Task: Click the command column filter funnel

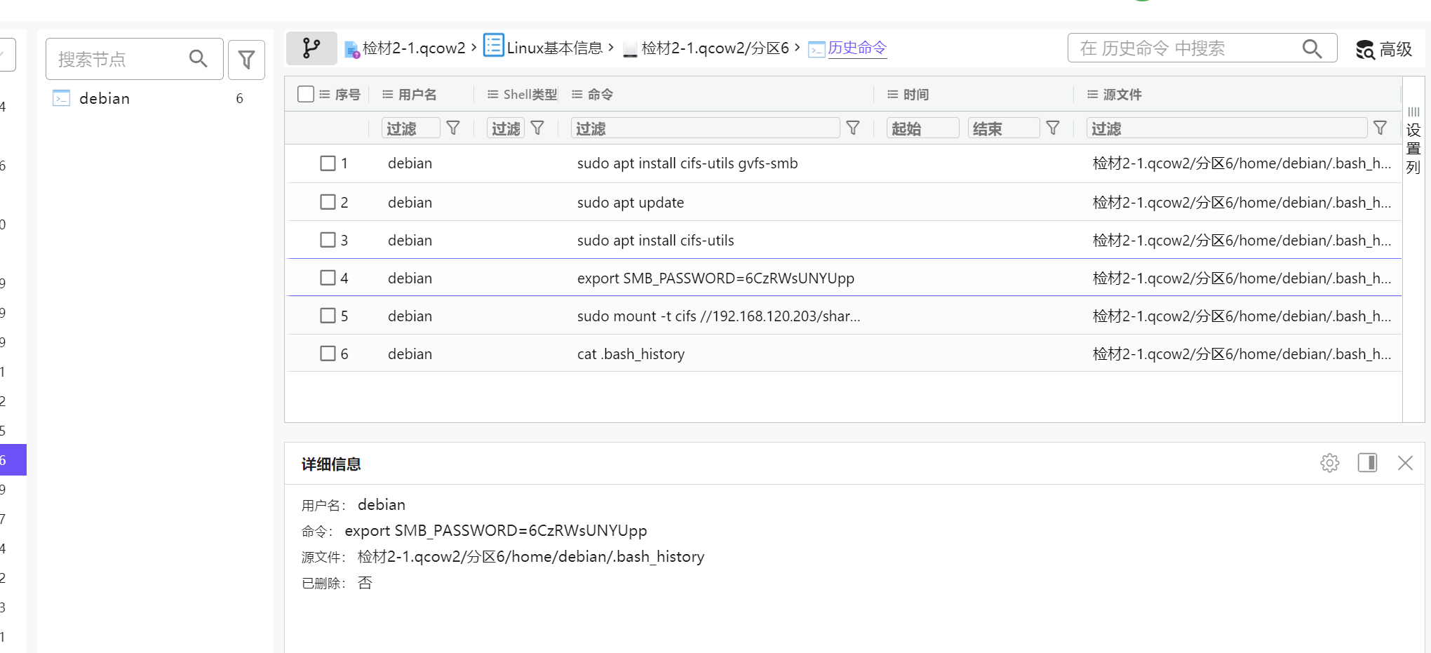Action: click(x=852, y=128)
